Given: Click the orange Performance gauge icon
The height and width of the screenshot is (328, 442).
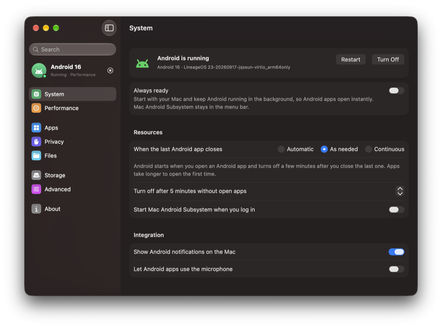Looking at the screenshot, I should (36, 108).
